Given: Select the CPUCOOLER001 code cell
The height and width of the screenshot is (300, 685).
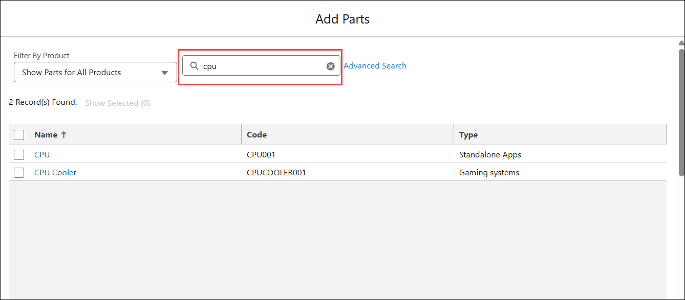Looking at the screenshot, I should click(276, 173).
